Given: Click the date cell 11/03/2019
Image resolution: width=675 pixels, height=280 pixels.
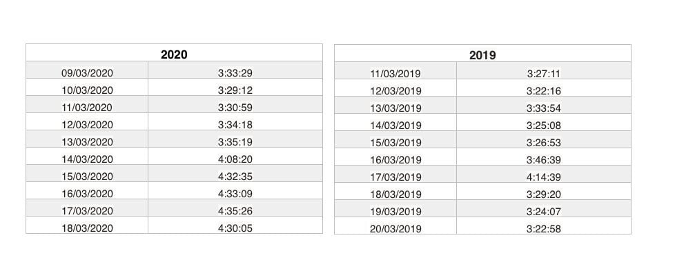Looking at the screenshot, I should 395,70.
